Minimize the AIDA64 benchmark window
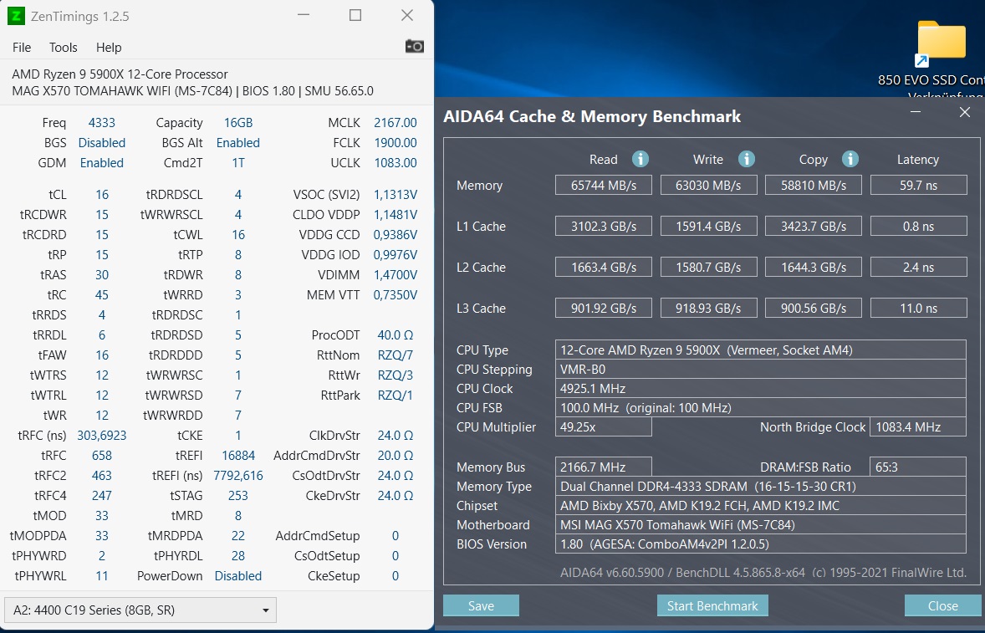Screen dimensions: 985x633 click(916, 112)
